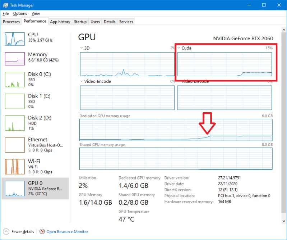This screenshot has height=240, width=287.
Task: Click the NVIDIA GeForce RTX 2060 heading
Action: pyautogui.click(x=243, y=39)
